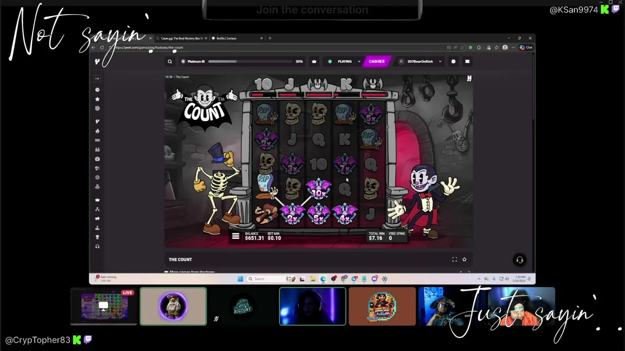Switch to the Cases.gg Mystery Box tab
The height and width of the screenshot is (351, 625).
tap(182, 38)
